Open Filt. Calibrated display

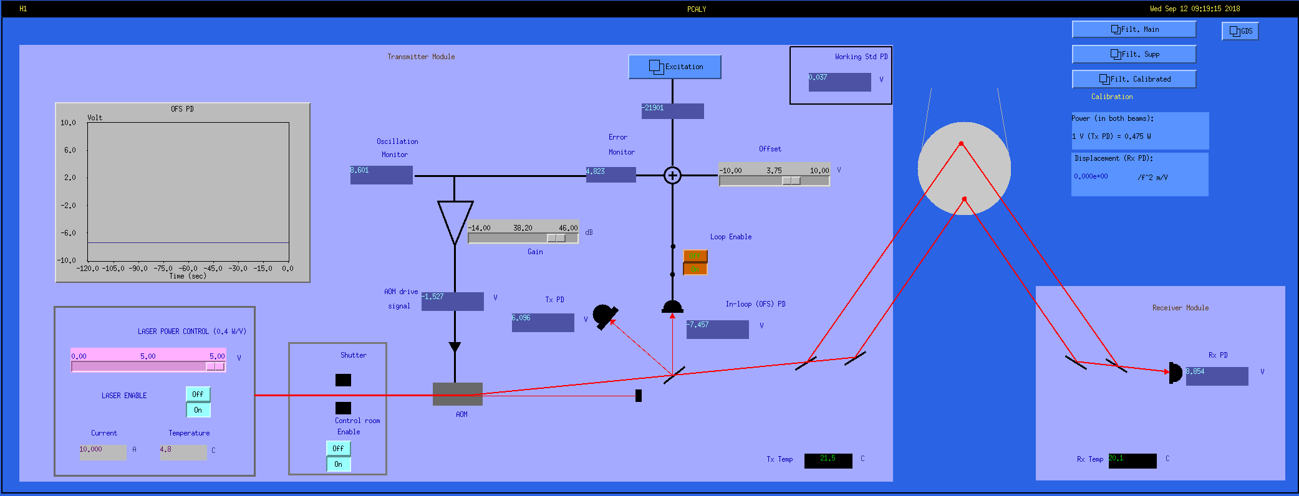[x=1134, y=79]
